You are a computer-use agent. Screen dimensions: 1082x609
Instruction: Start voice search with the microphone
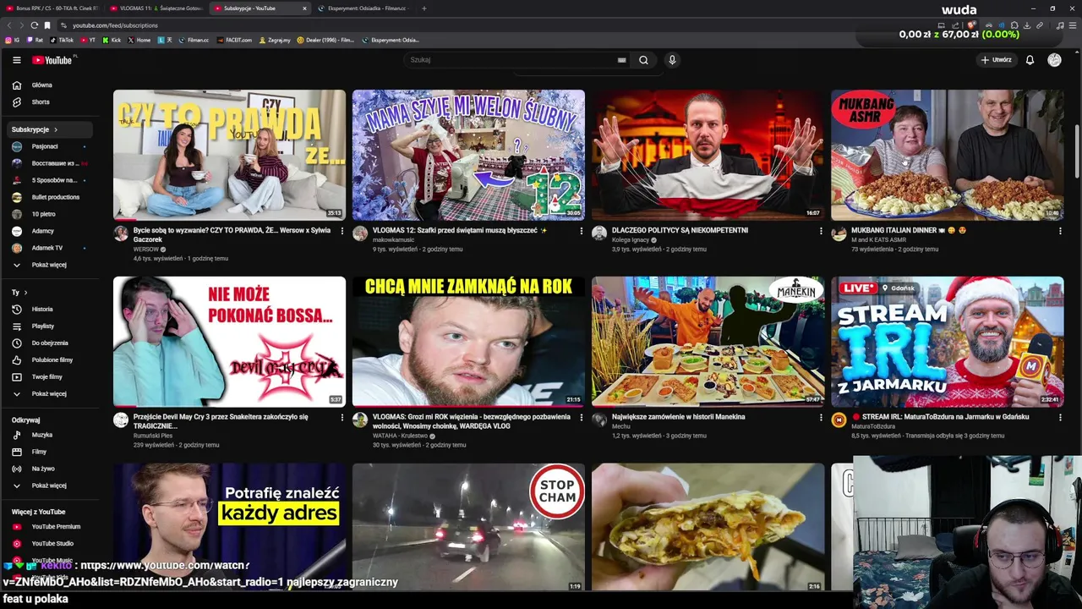(672, 60)
